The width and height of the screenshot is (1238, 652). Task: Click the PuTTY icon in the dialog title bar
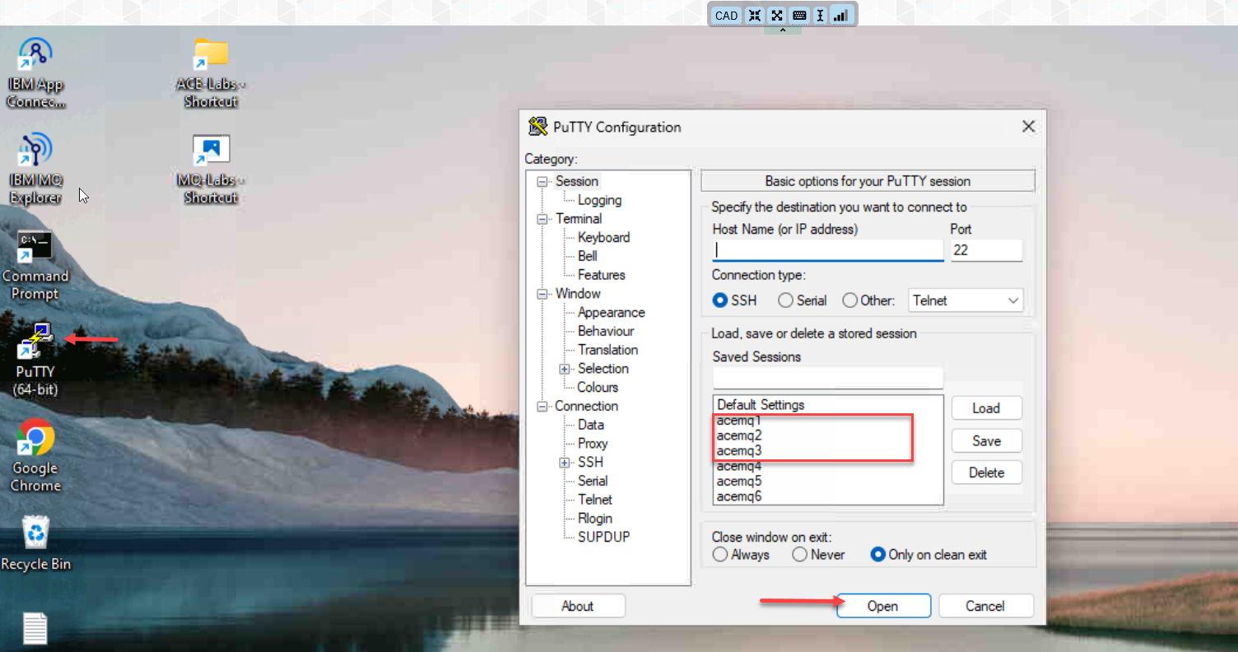coord(538,127)
